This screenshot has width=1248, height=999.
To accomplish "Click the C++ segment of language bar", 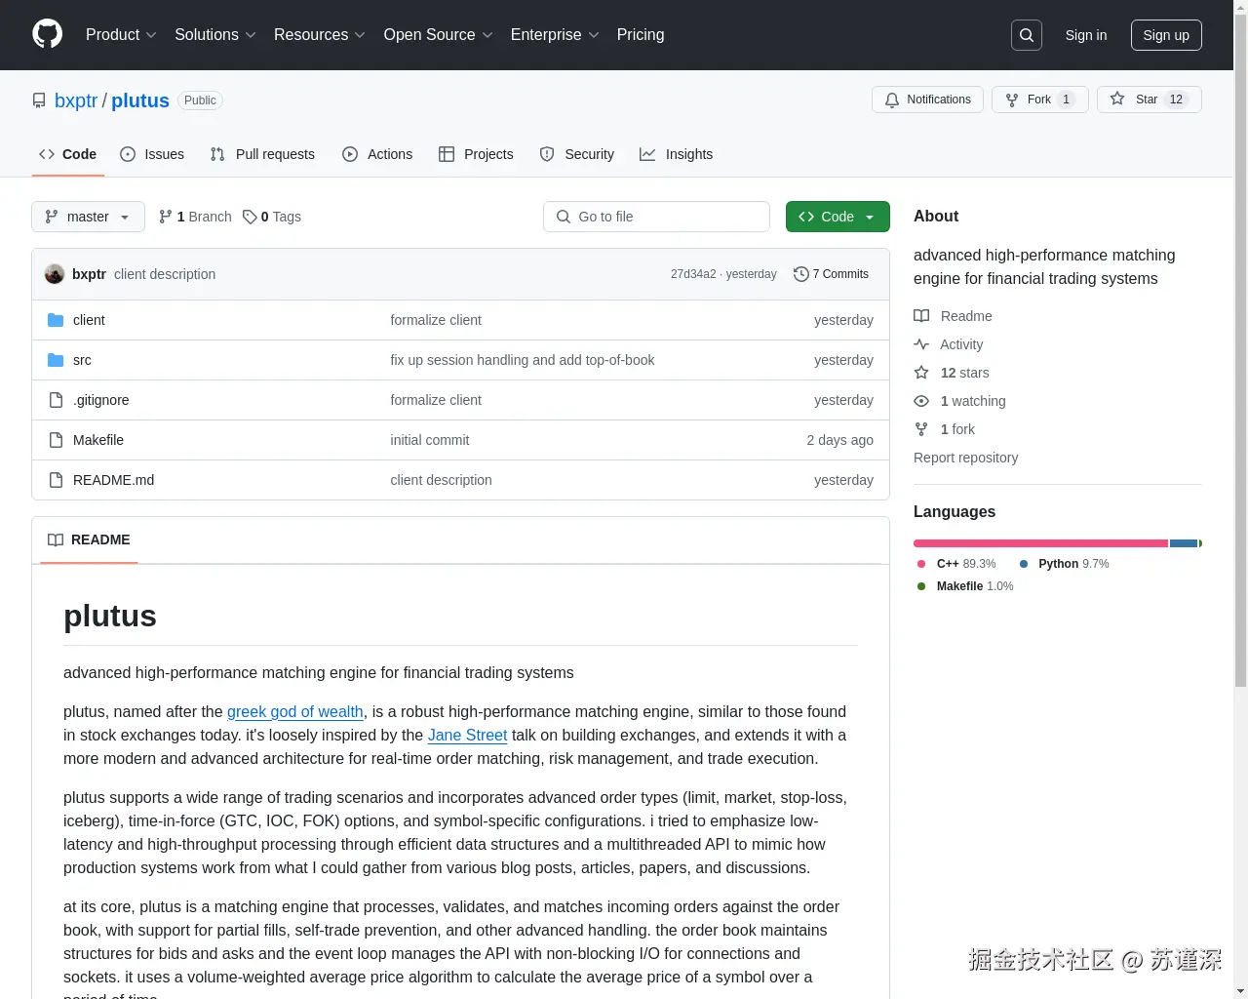I will (1040, 543).
